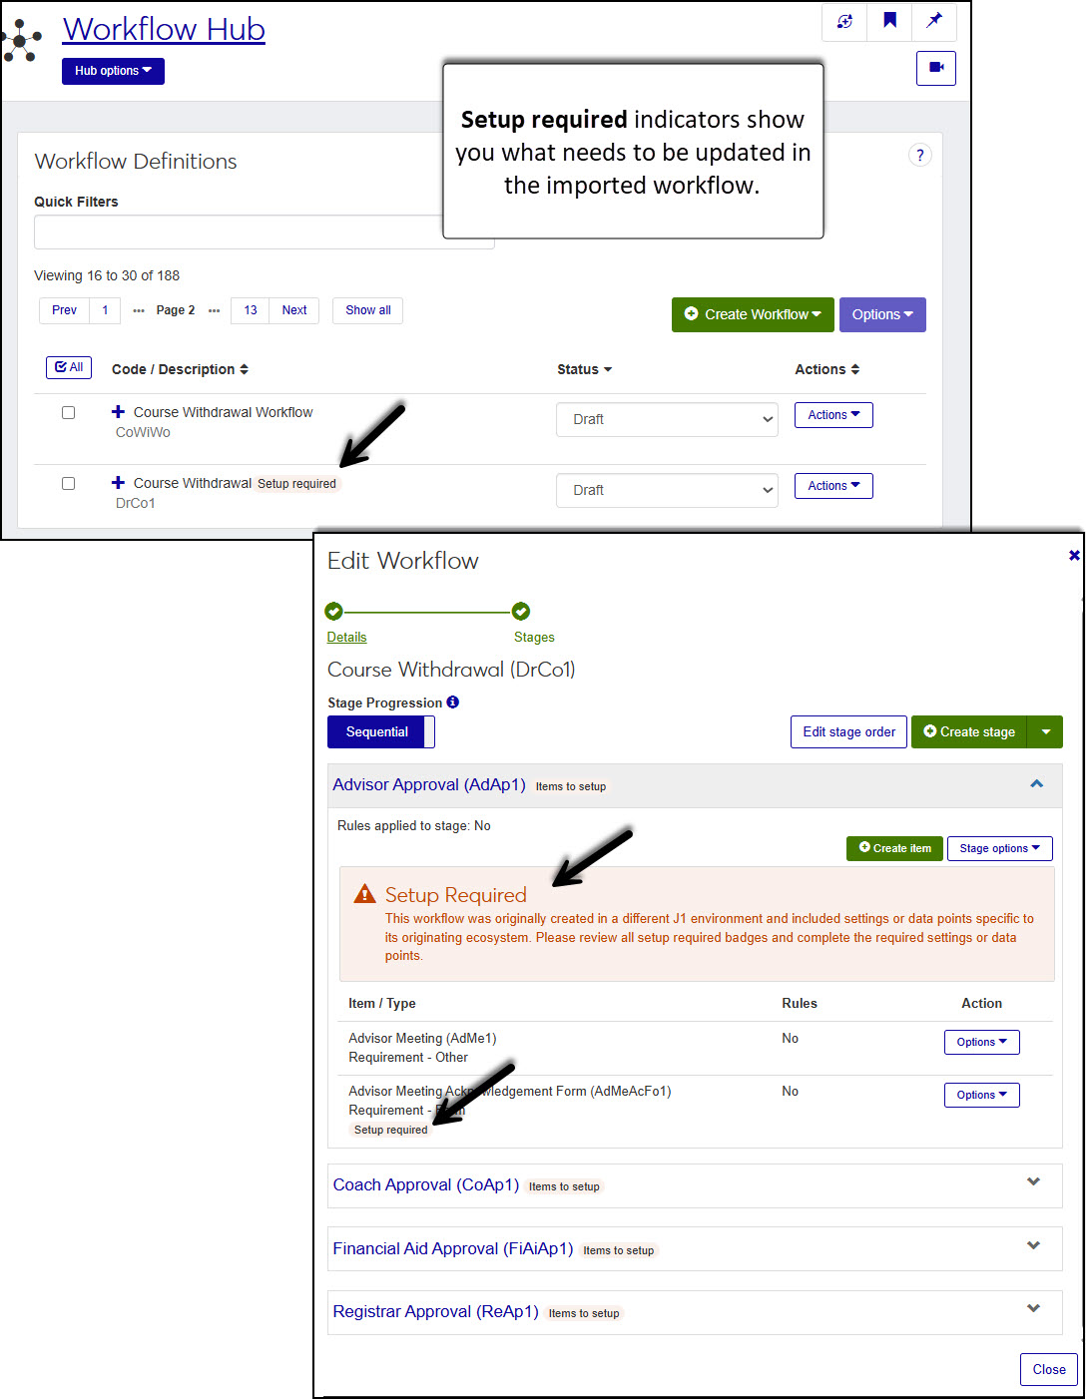
Task: Collapse the Advisor Approval stage chevron
Action: (1036, 784)
